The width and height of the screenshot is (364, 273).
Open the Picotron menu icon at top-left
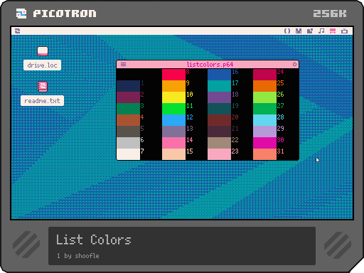tap(17, 31)
